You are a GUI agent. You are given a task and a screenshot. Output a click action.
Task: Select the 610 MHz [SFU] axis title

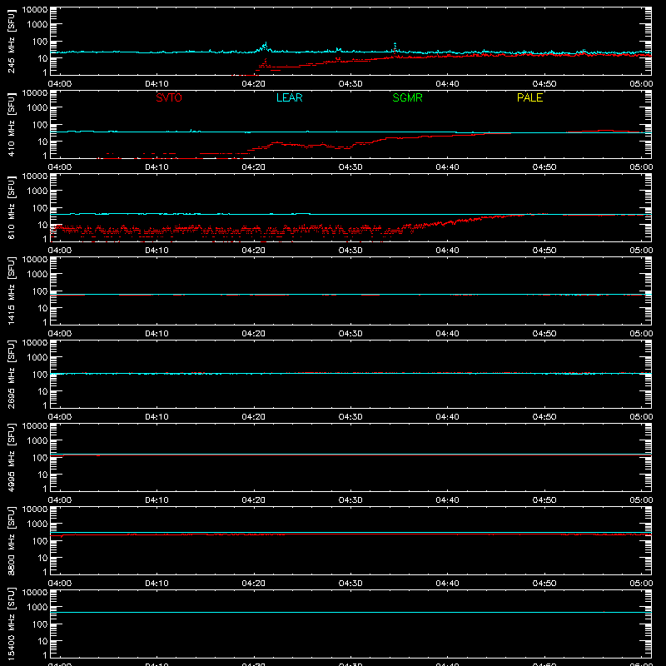[11, 207]
